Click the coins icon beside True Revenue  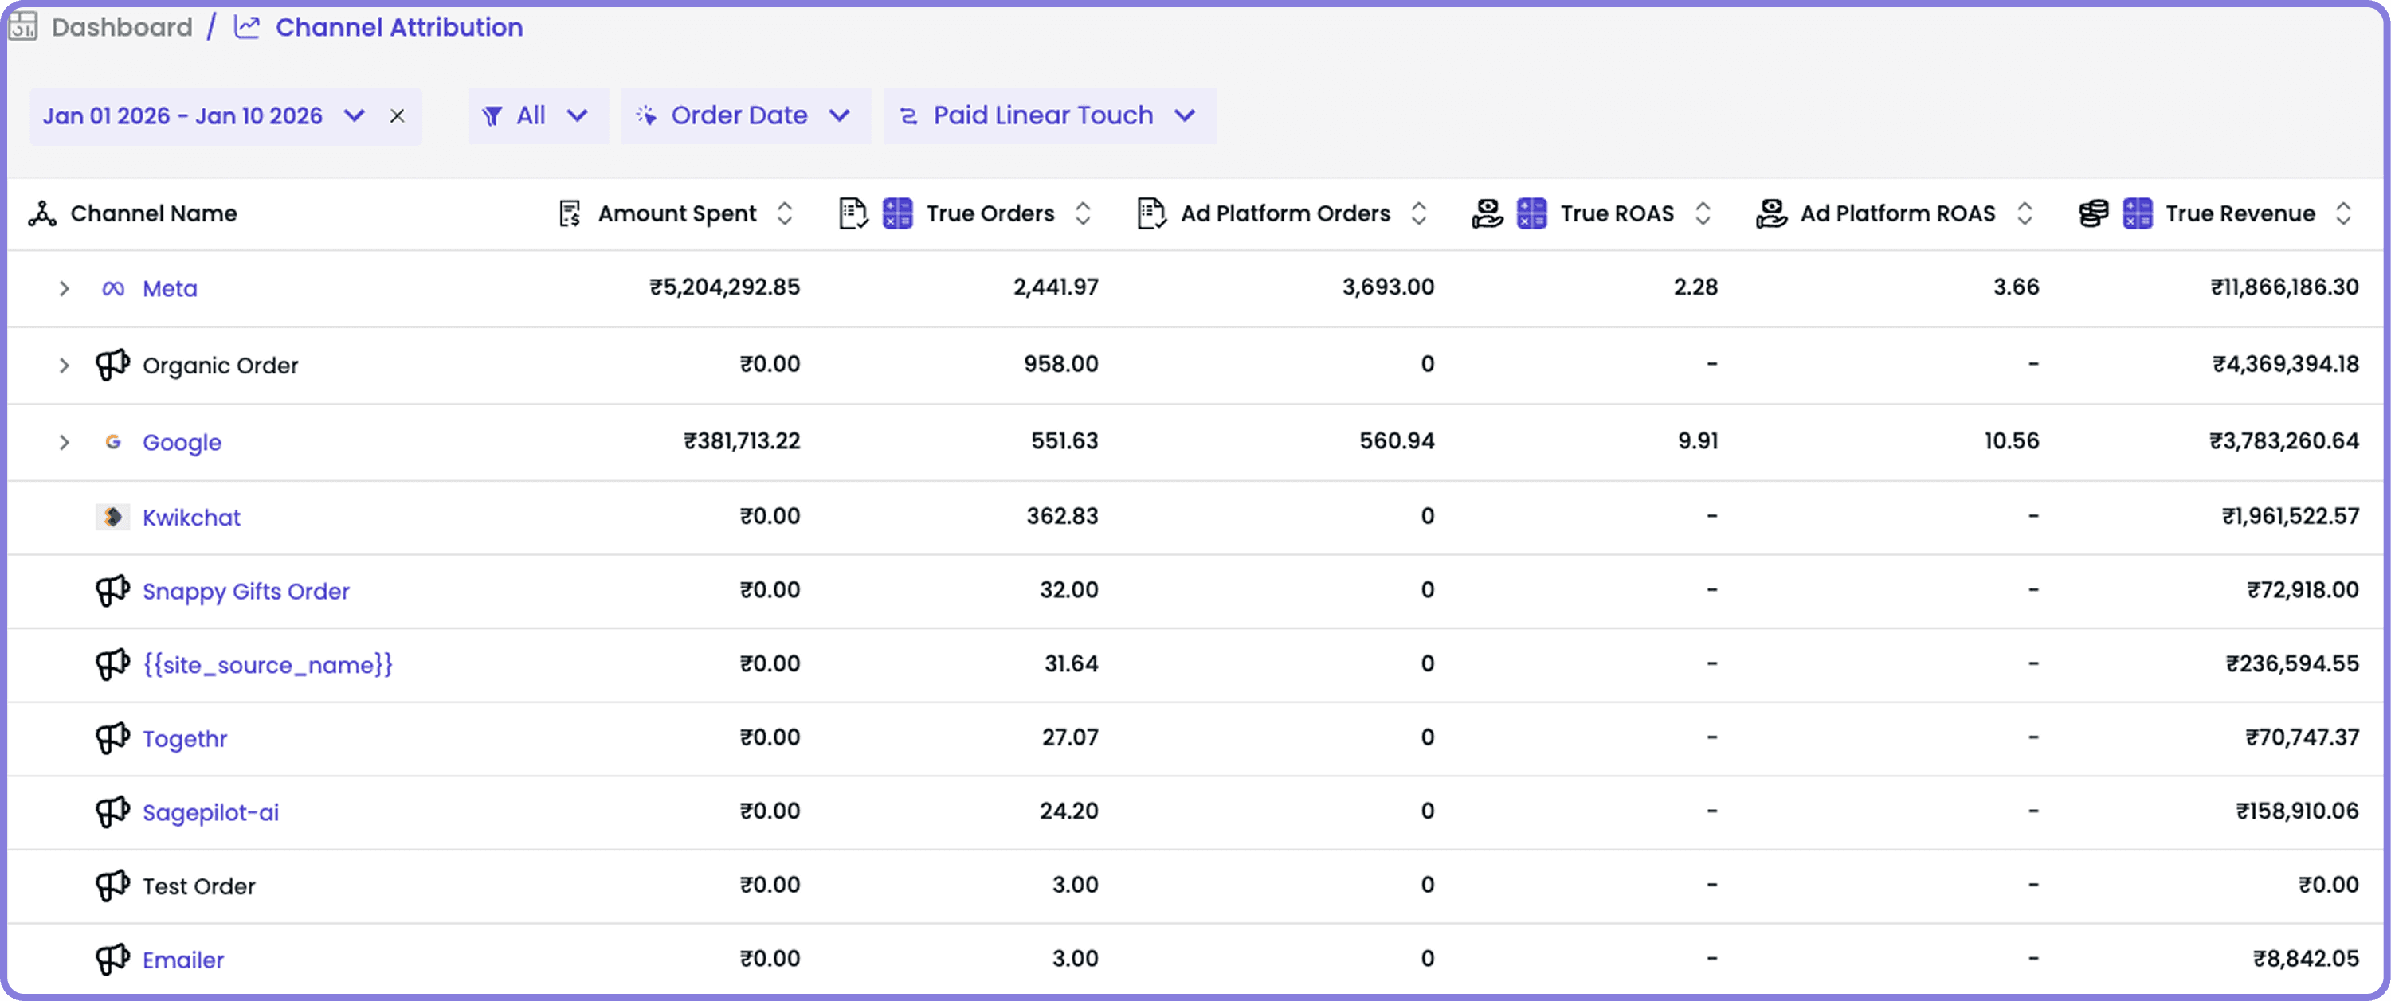point(2092,213)
